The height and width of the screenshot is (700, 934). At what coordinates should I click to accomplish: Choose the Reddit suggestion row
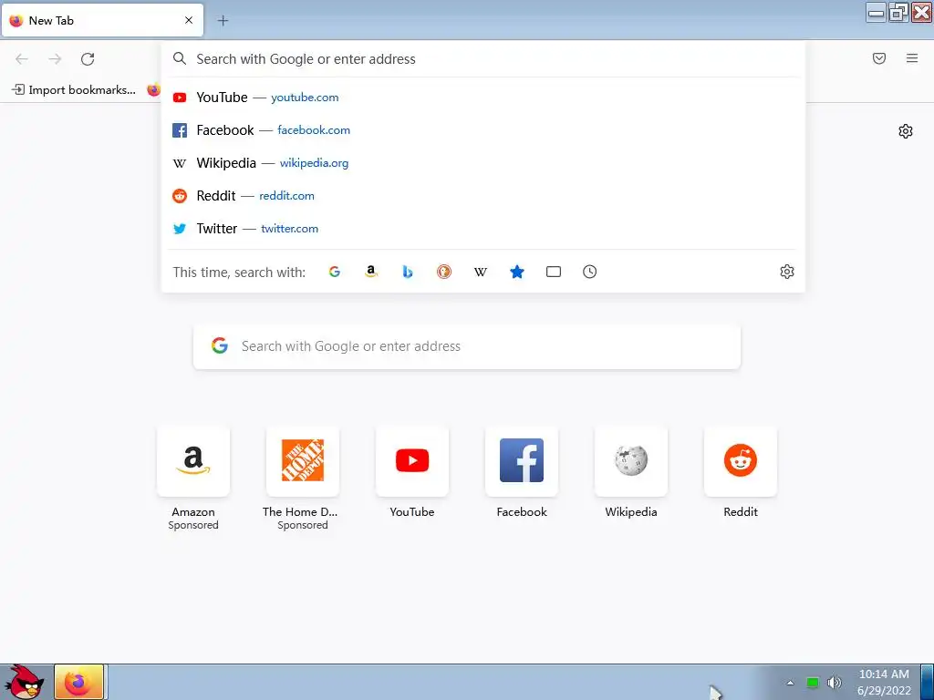pyautogui.click(x=483, y=196)
